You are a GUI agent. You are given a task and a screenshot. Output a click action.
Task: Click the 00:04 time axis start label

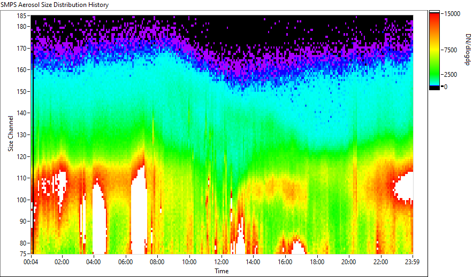32,262
